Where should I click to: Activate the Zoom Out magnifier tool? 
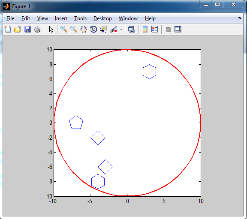point(74,29)
